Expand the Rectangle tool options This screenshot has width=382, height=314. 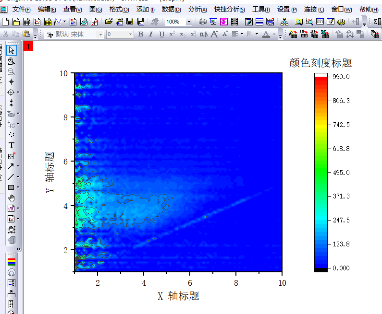[x=18, y=187]
